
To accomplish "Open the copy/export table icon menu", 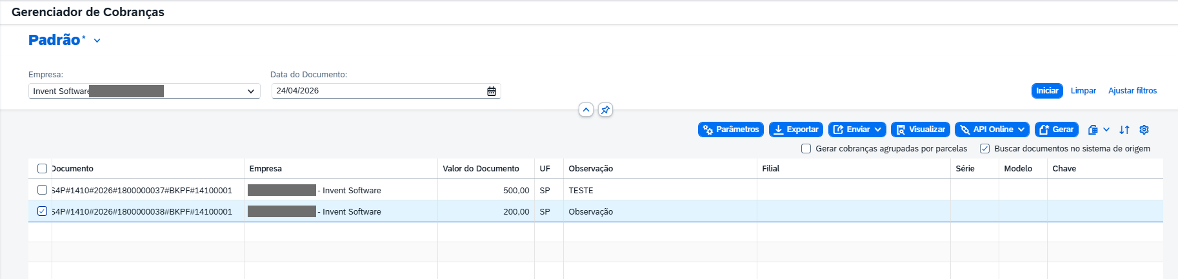I will tap(1099, 130).
